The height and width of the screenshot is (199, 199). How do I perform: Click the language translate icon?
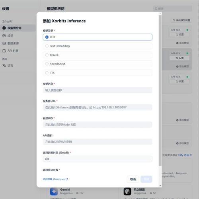click(x=4, y=65)
